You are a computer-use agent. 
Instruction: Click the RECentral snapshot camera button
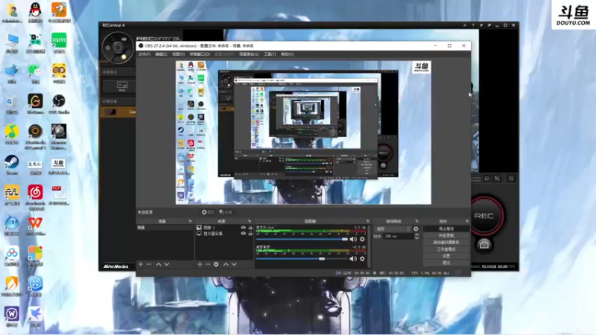click(x=484, y=245)
